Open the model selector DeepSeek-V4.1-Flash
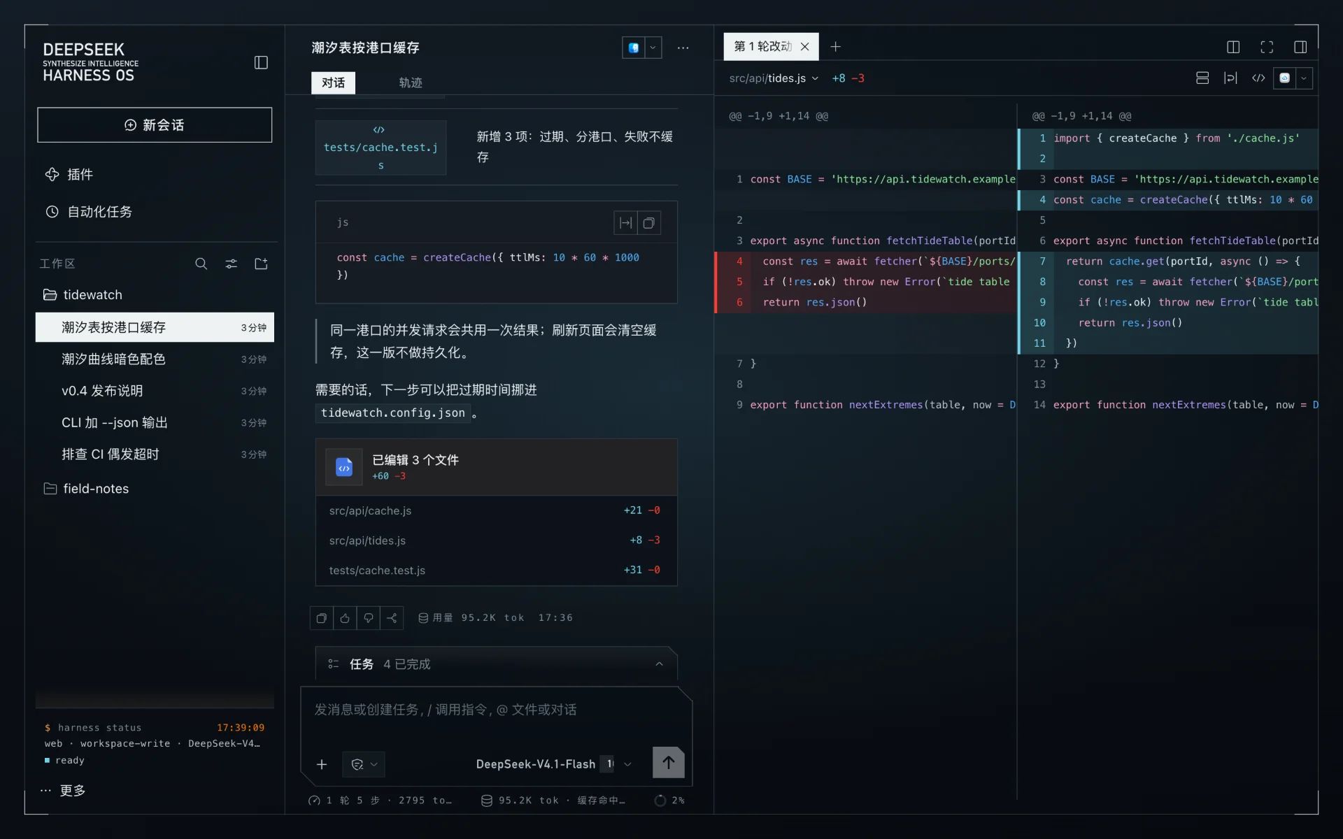 pos(553,764)
